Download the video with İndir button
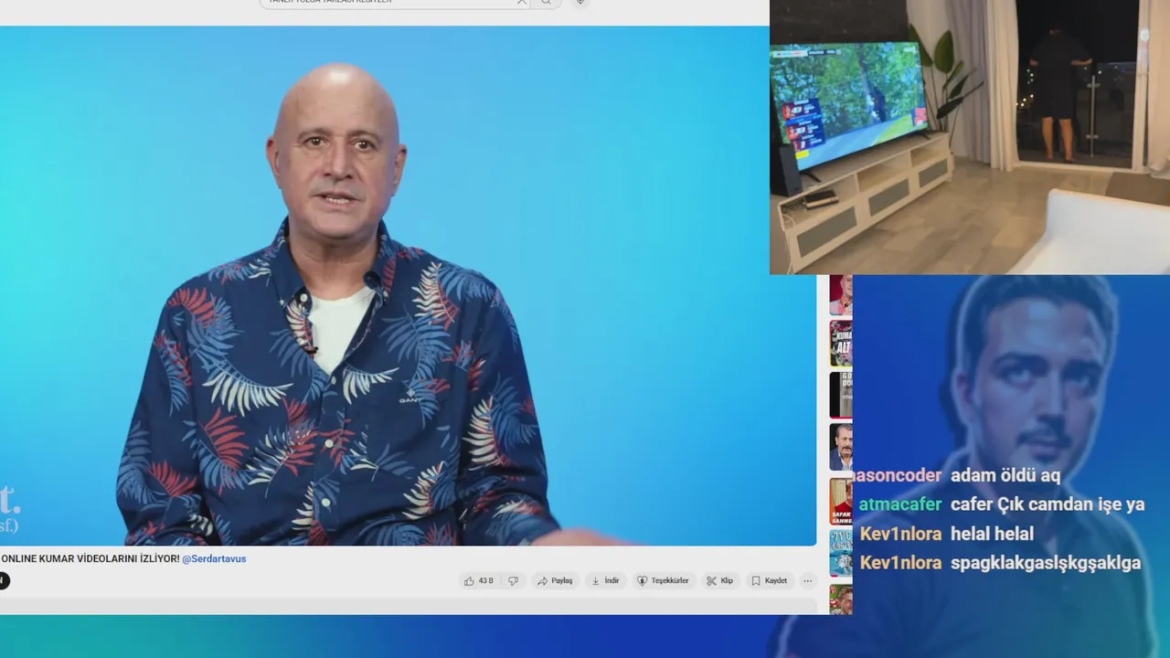1170x658 pixels. tap(605, 581)
